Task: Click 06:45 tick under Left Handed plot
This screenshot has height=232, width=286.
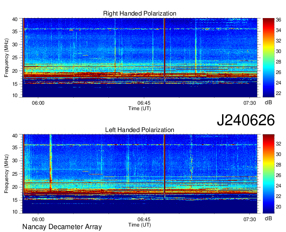Action: (x=144, y=219)
